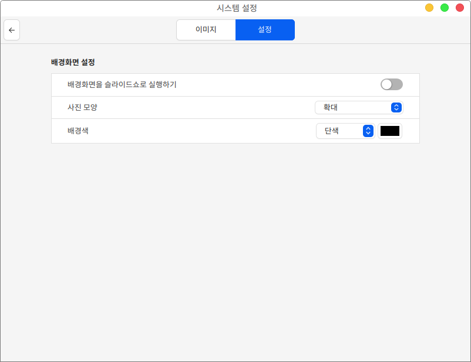Viewport: 471px width, 362px height.
Task: Switch to the 이미지 tab
Action: (x=206, y=30)
